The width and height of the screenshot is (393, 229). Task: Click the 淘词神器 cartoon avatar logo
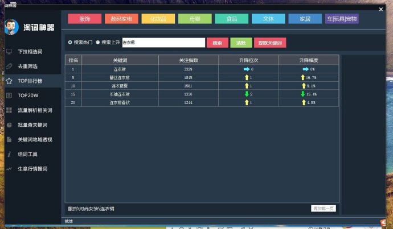tap(11, 27)
